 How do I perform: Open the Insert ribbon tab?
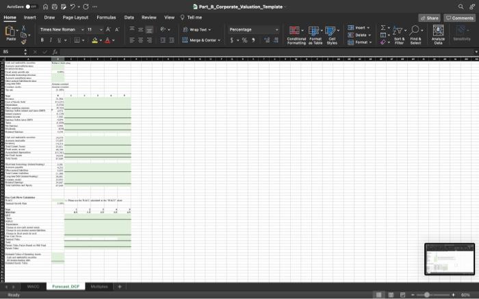tap(29, 17)
